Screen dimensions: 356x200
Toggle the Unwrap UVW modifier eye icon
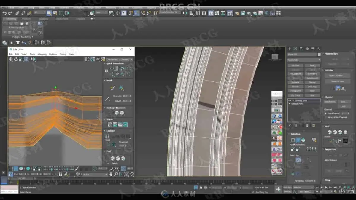[290, 100]
